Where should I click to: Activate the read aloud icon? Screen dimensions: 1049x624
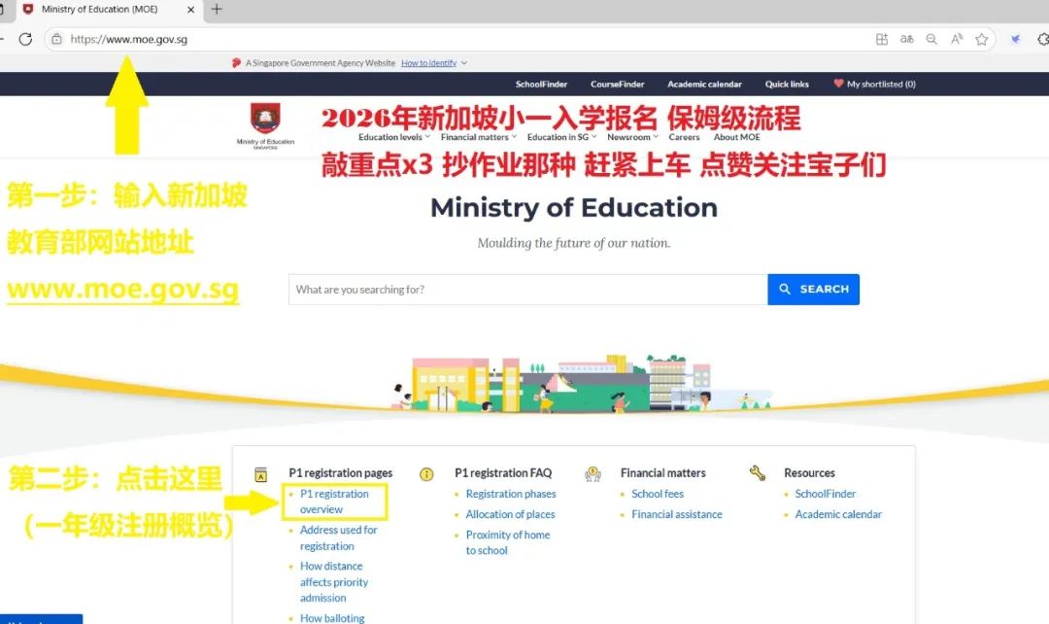(957, 39)
